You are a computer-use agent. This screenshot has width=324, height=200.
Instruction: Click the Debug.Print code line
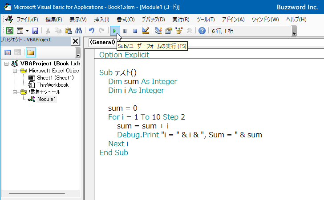[190, 135]
